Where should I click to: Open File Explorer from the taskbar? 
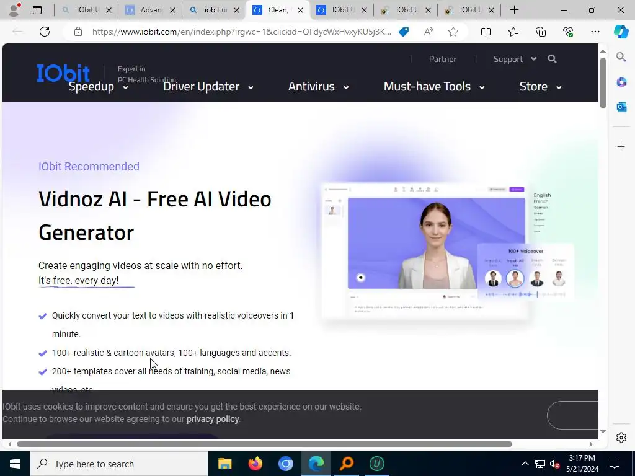pyautogui.click(x=224, y=464)
